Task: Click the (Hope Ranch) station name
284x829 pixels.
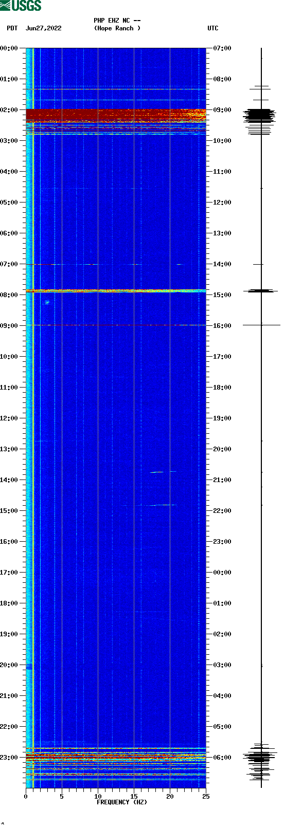Action: click(x=117, y=28)
